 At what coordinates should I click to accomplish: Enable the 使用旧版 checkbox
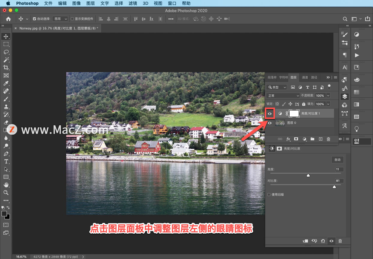269,194
